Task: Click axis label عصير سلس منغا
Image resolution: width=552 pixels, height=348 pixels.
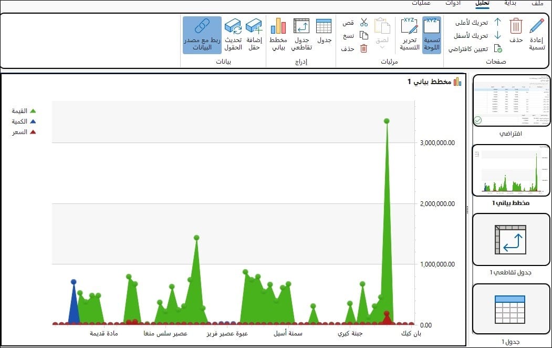Action: [x=165, y=333]
